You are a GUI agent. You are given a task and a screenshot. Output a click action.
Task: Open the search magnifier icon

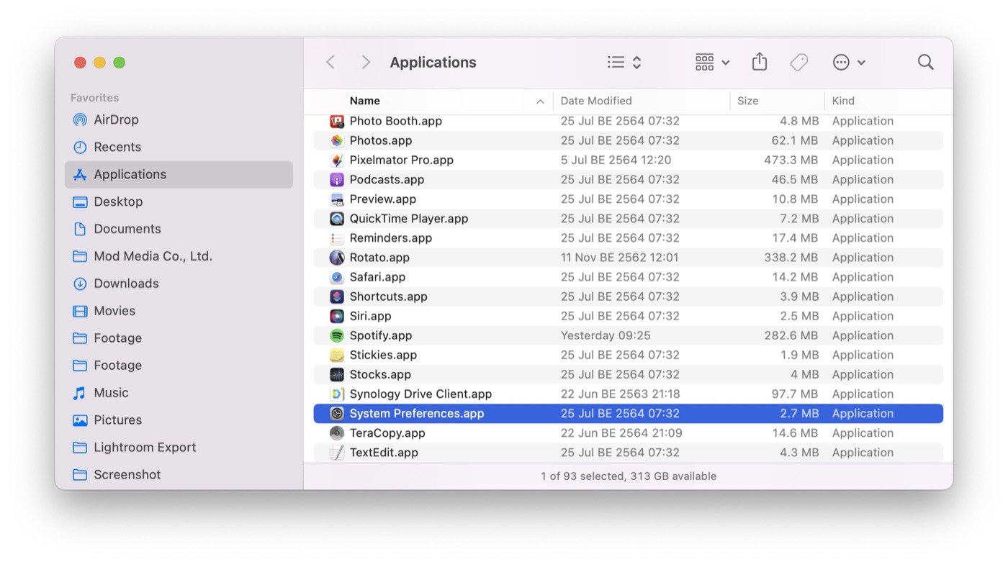[x=925, y=62]
